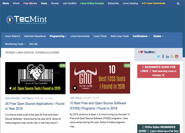Screen dimensions: 185x133
Task: Open Linux Hosting link
Action: (x=130, y=4)
